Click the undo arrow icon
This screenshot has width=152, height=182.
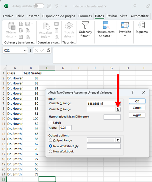click(x=57, y=6)
